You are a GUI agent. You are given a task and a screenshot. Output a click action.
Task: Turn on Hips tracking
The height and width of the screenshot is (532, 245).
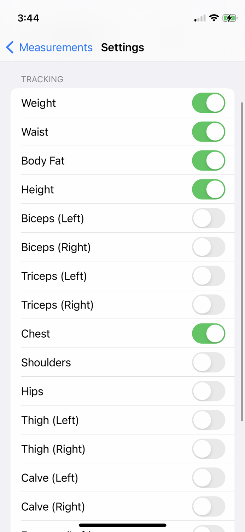[x=209, y=391]
